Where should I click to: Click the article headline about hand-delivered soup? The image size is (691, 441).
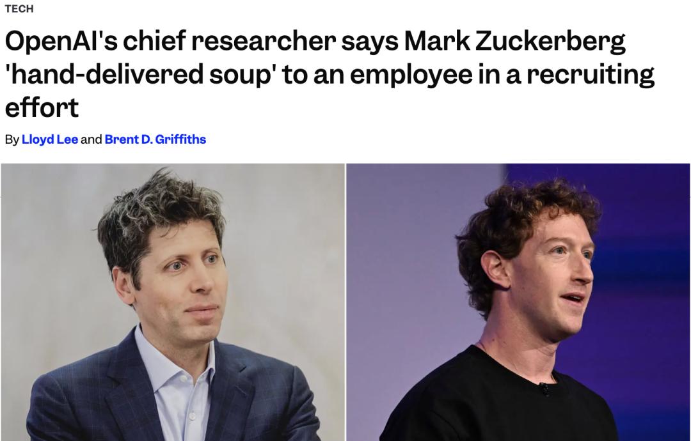[330, 74]
